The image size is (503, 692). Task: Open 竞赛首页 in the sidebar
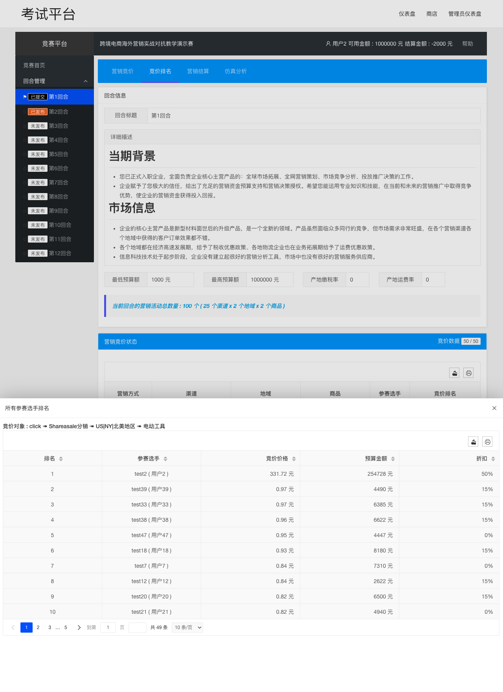55,65
